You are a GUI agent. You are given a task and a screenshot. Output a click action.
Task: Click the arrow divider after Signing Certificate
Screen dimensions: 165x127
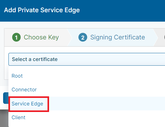(x=156, y=37)
